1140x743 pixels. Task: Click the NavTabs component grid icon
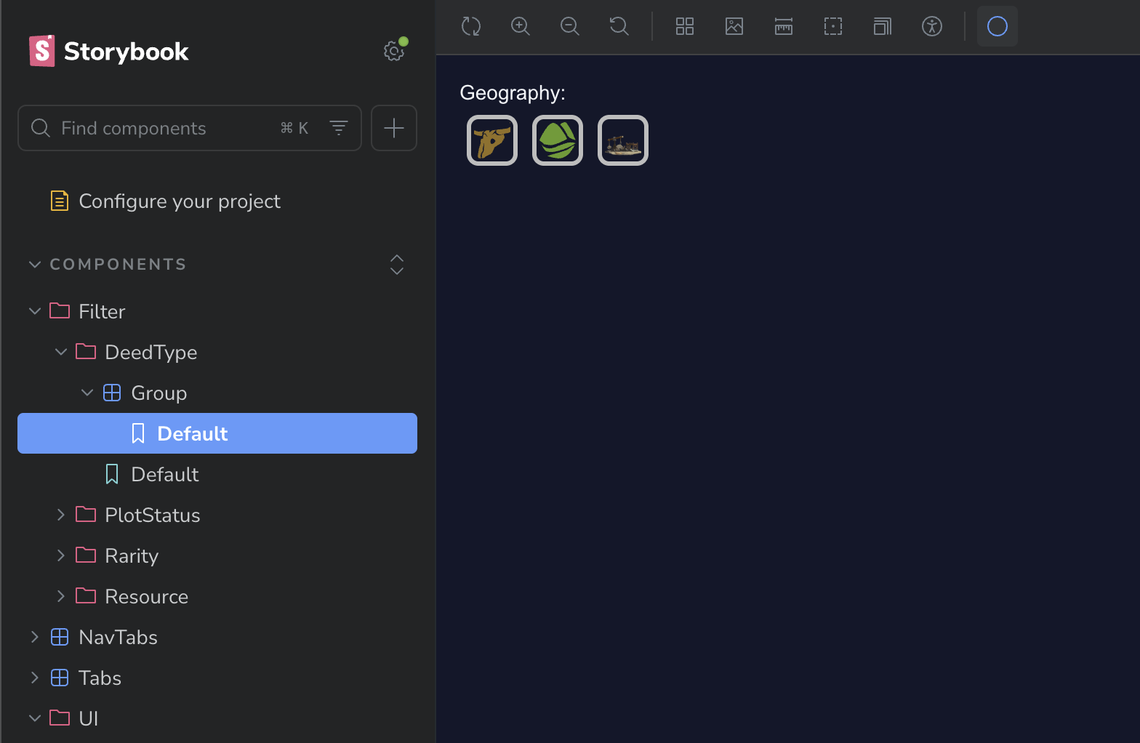(x=60, y=637)
